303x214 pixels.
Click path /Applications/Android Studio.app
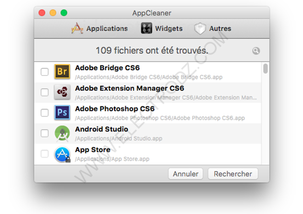pyautogui.click(x=119, y=138)
